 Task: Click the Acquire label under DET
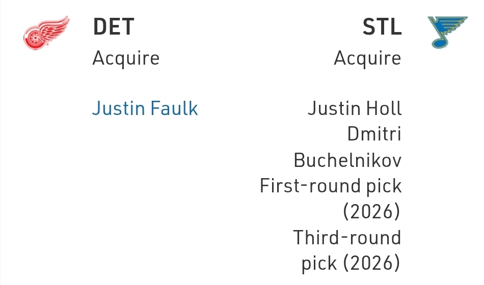pyautogui.click(x=126, y=59)
